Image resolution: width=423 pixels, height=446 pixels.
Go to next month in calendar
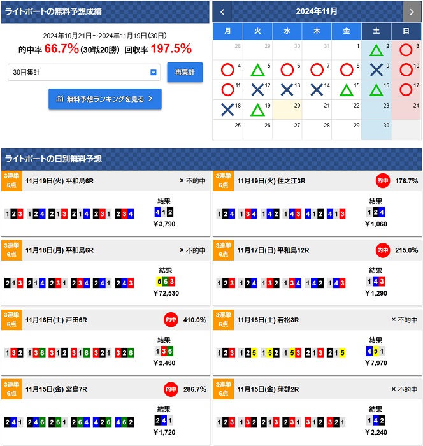(x=412, y=11)
